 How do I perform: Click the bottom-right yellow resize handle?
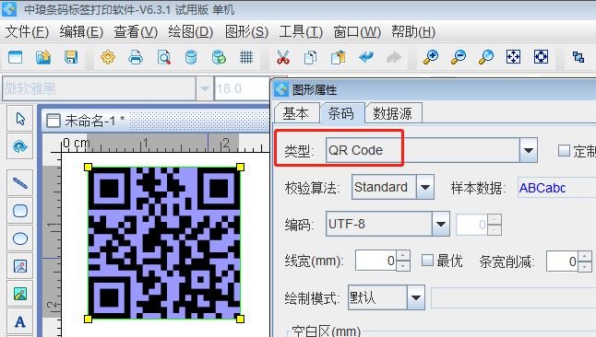tap(240, 319)
